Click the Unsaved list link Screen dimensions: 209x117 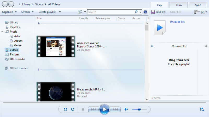point(177,22)
